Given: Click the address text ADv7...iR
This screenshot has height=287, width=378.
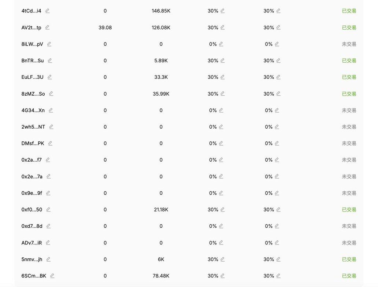Looking at the screenshot, I should tap(31, 243).
